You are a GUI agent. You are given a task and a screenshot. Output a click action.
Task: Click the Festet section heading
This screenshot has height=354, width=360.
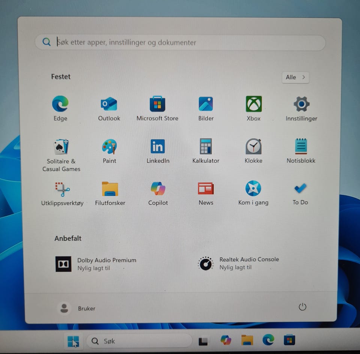[x=61, y=77]
